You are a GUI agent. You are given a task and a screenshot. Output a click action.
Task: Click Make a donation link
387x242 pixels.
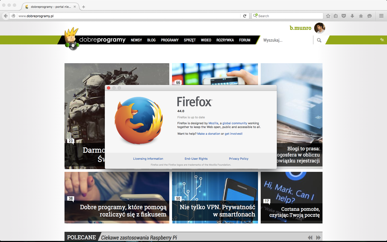pyautogui.click(x=209, y=134)
